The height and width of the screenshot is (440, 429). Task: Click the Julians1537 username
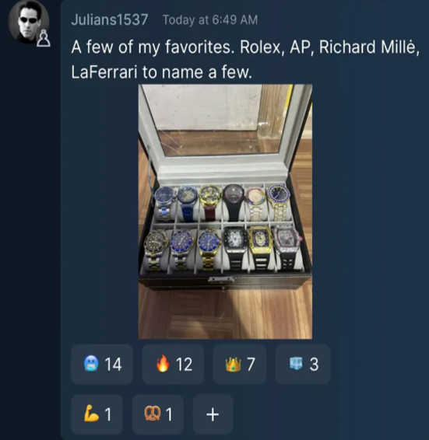pos(110,20)
